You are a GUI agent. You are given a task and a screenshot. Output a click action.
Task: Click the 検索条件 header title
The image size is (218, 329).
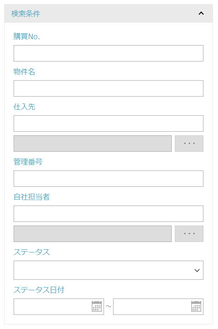click(26, 14)
